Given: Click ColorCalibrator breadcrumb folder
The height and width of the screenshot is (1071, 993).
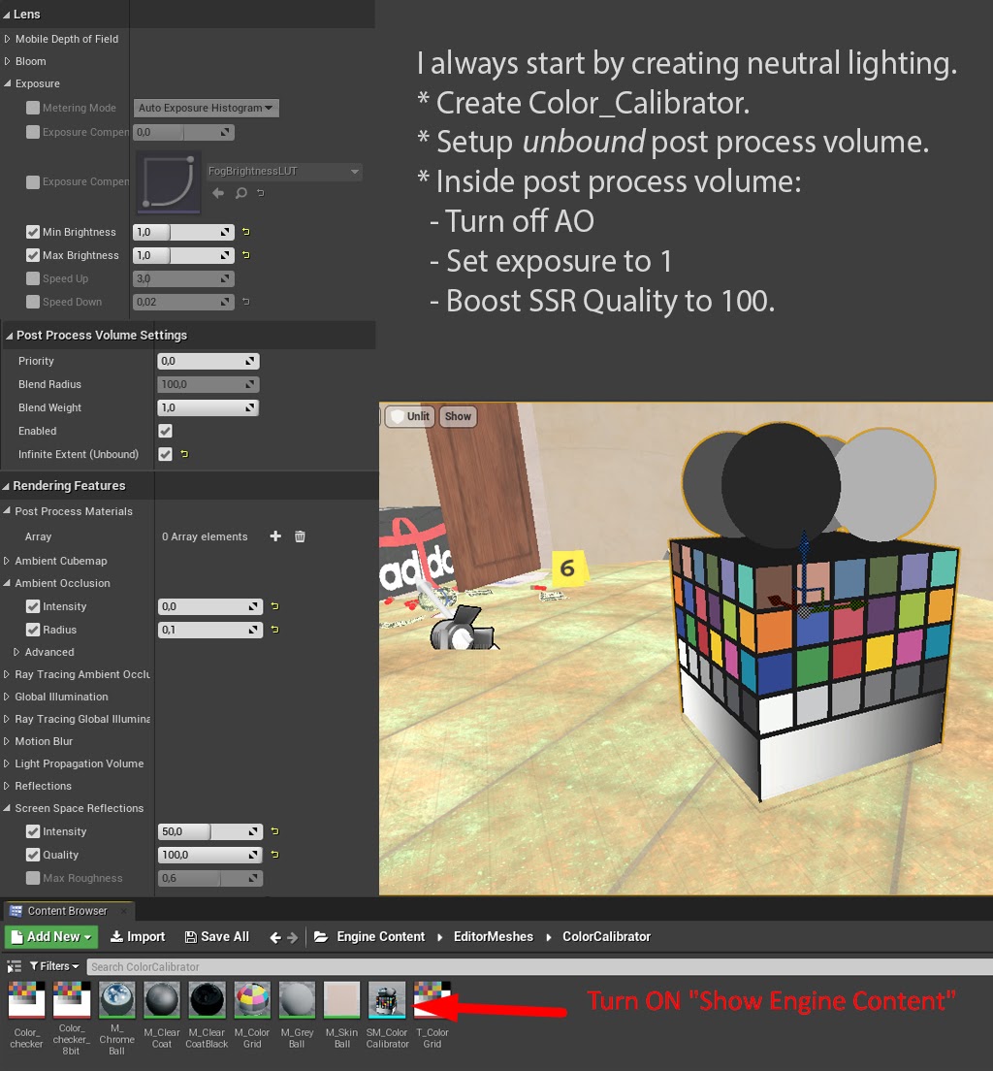Looking at the screenshot, I should (x=606, y=937).
